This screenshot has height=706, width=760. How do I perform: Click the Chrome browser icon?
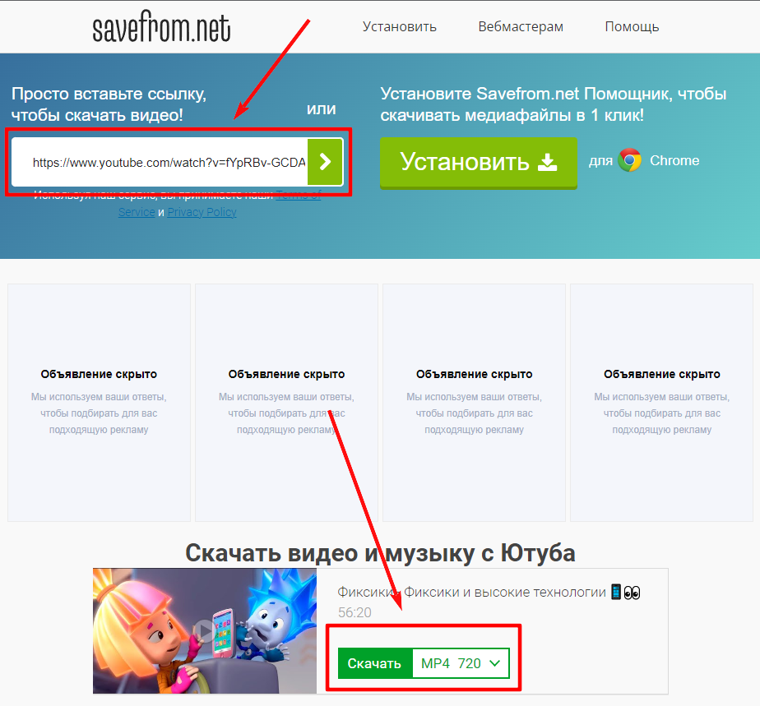(x=629, y=160)
